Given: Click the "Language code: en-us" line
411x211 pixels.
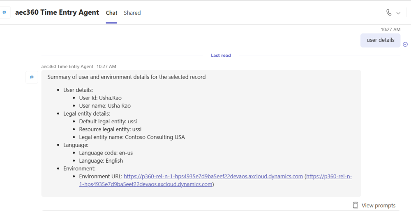Looking at the screenshot, I should (106, 153).
